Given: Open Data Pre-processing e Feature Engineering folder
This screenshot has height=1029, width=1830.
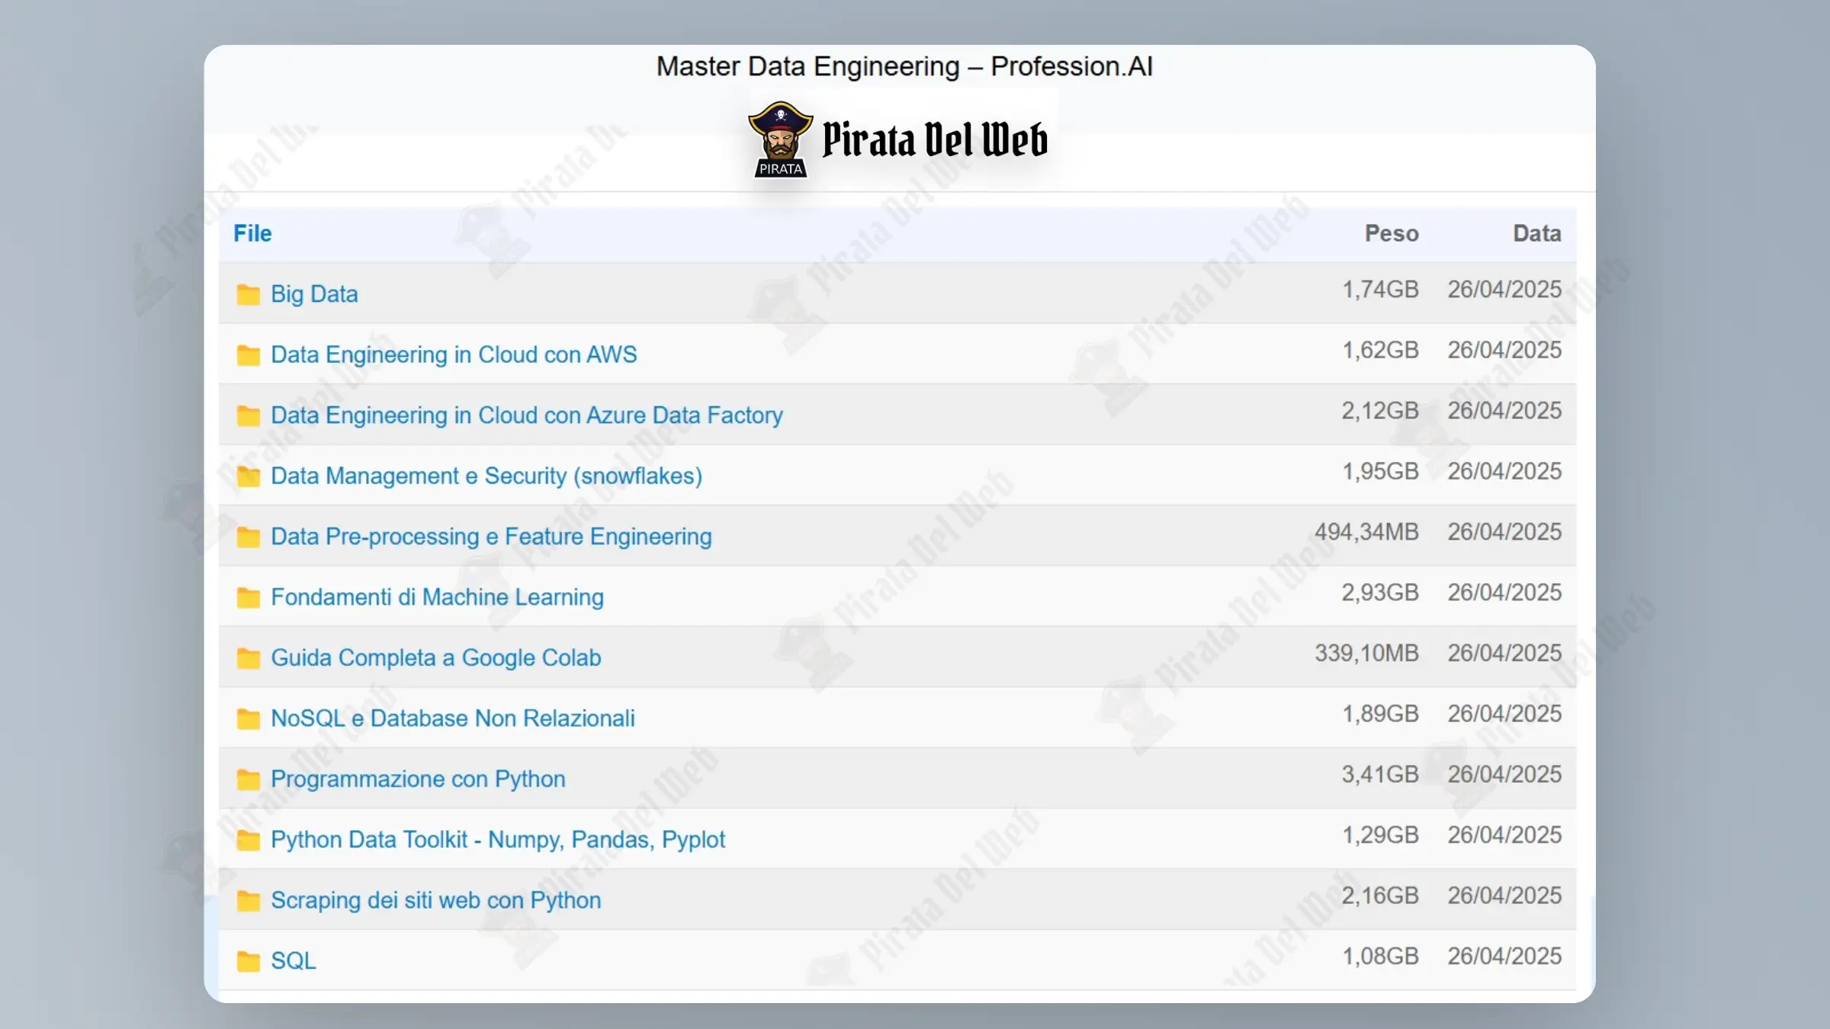Looking at the screenshot, I should [x=491, y=537].
